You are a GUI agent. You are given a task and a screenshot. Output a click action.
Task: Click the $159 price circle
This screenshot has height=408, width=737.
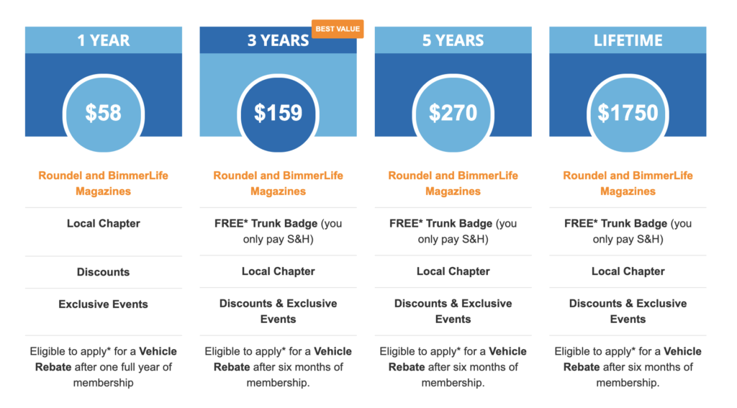click(x=279, y=113)
